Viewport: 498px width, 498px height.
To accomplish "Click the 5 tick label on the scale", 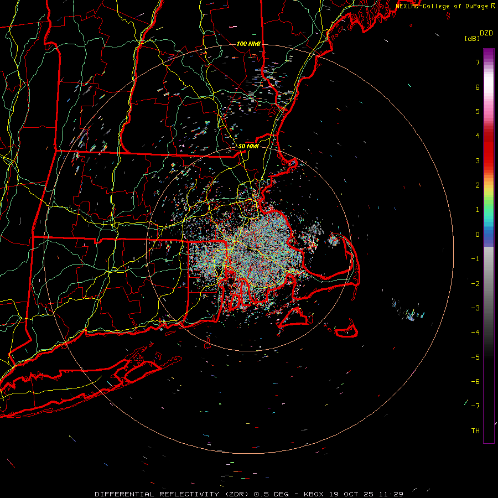I will 478,111.
